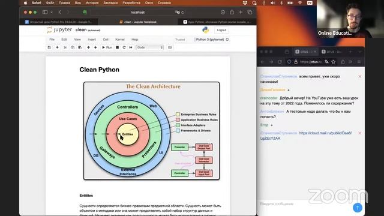
Task: Click the volume icon in the menu bar
Action: coord(272,3)
